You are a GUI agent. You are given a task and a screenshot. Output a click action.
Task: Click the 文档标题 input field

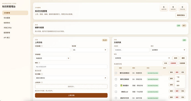(53, 50)
